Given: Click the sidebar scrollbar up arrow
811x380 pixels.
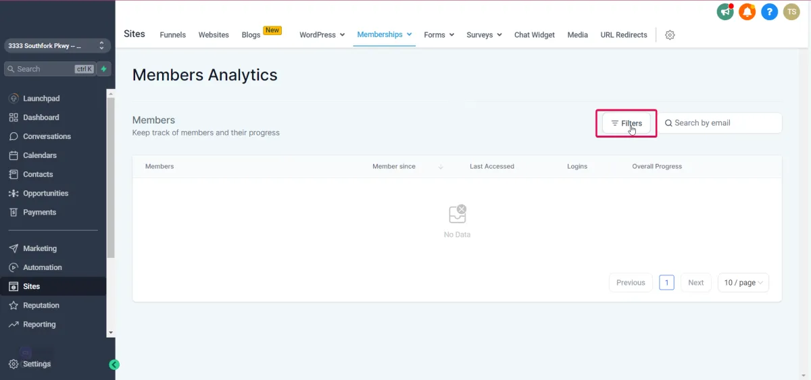Looking at the screenshot, I should click(111, 93).
